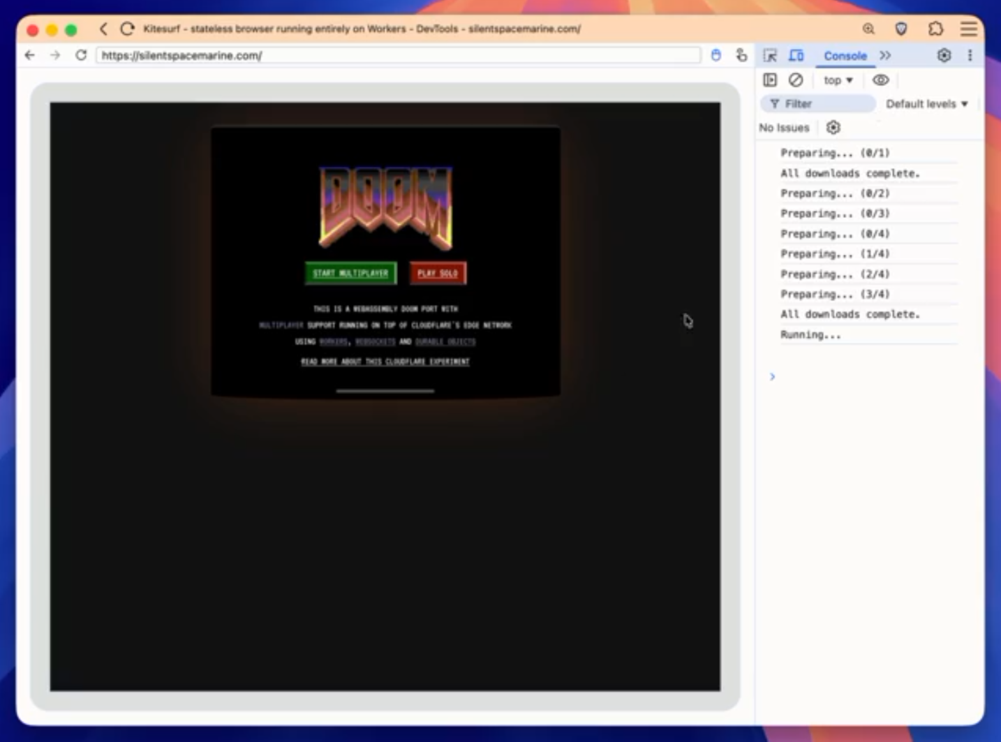Select the Console tab

point(845,56)
